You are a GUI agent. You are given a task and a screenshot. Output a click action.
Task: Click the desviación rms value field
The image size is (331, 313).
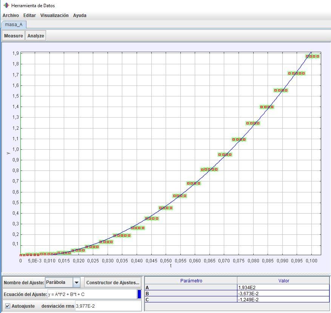click(108, 306)
